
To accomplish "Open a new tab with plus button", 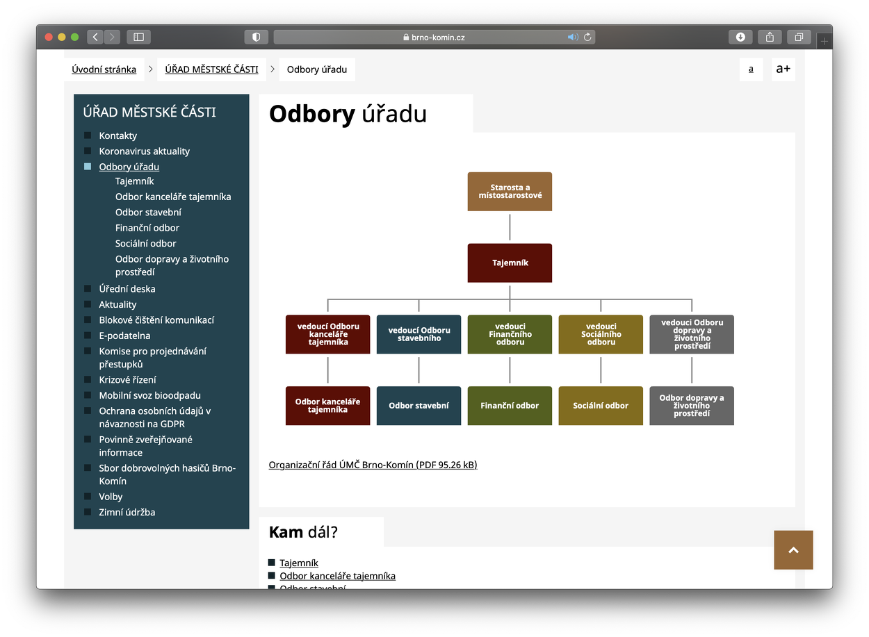I will coord(825,42).
